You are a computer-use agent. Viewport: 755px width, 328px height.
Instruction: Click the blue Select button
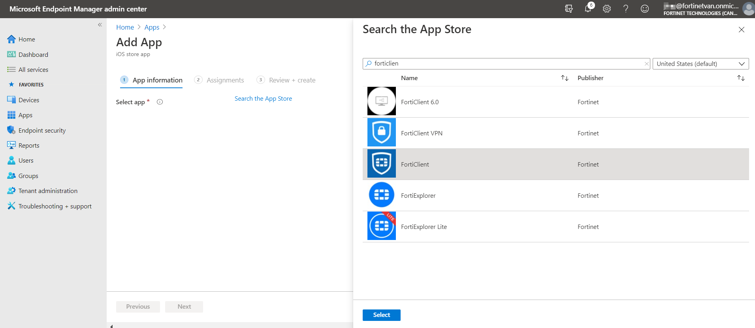pyautogui.click(x=381, y=315)
